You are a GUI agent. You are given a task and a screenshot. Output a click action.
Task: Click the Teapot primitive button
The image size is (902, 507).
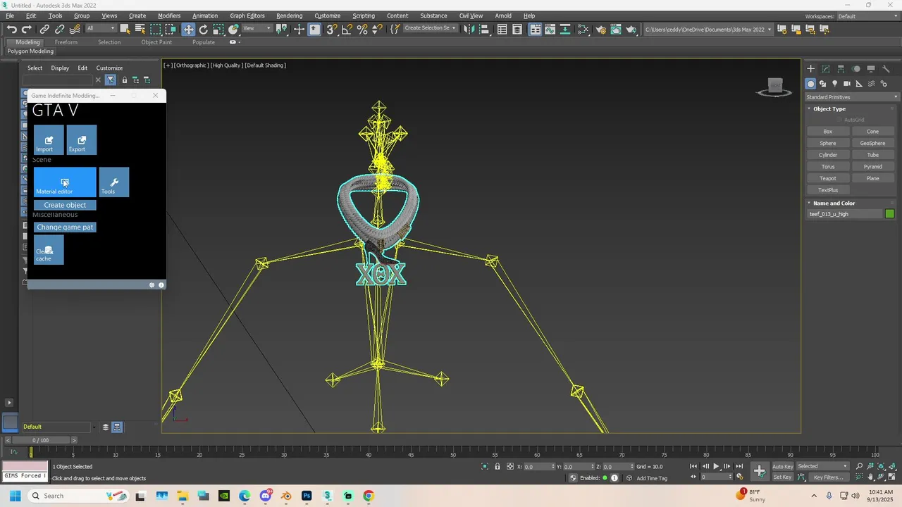pos(828,178)
